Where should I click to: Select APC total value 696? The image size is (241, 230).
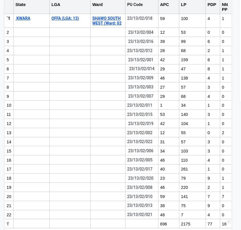[164, 224]
